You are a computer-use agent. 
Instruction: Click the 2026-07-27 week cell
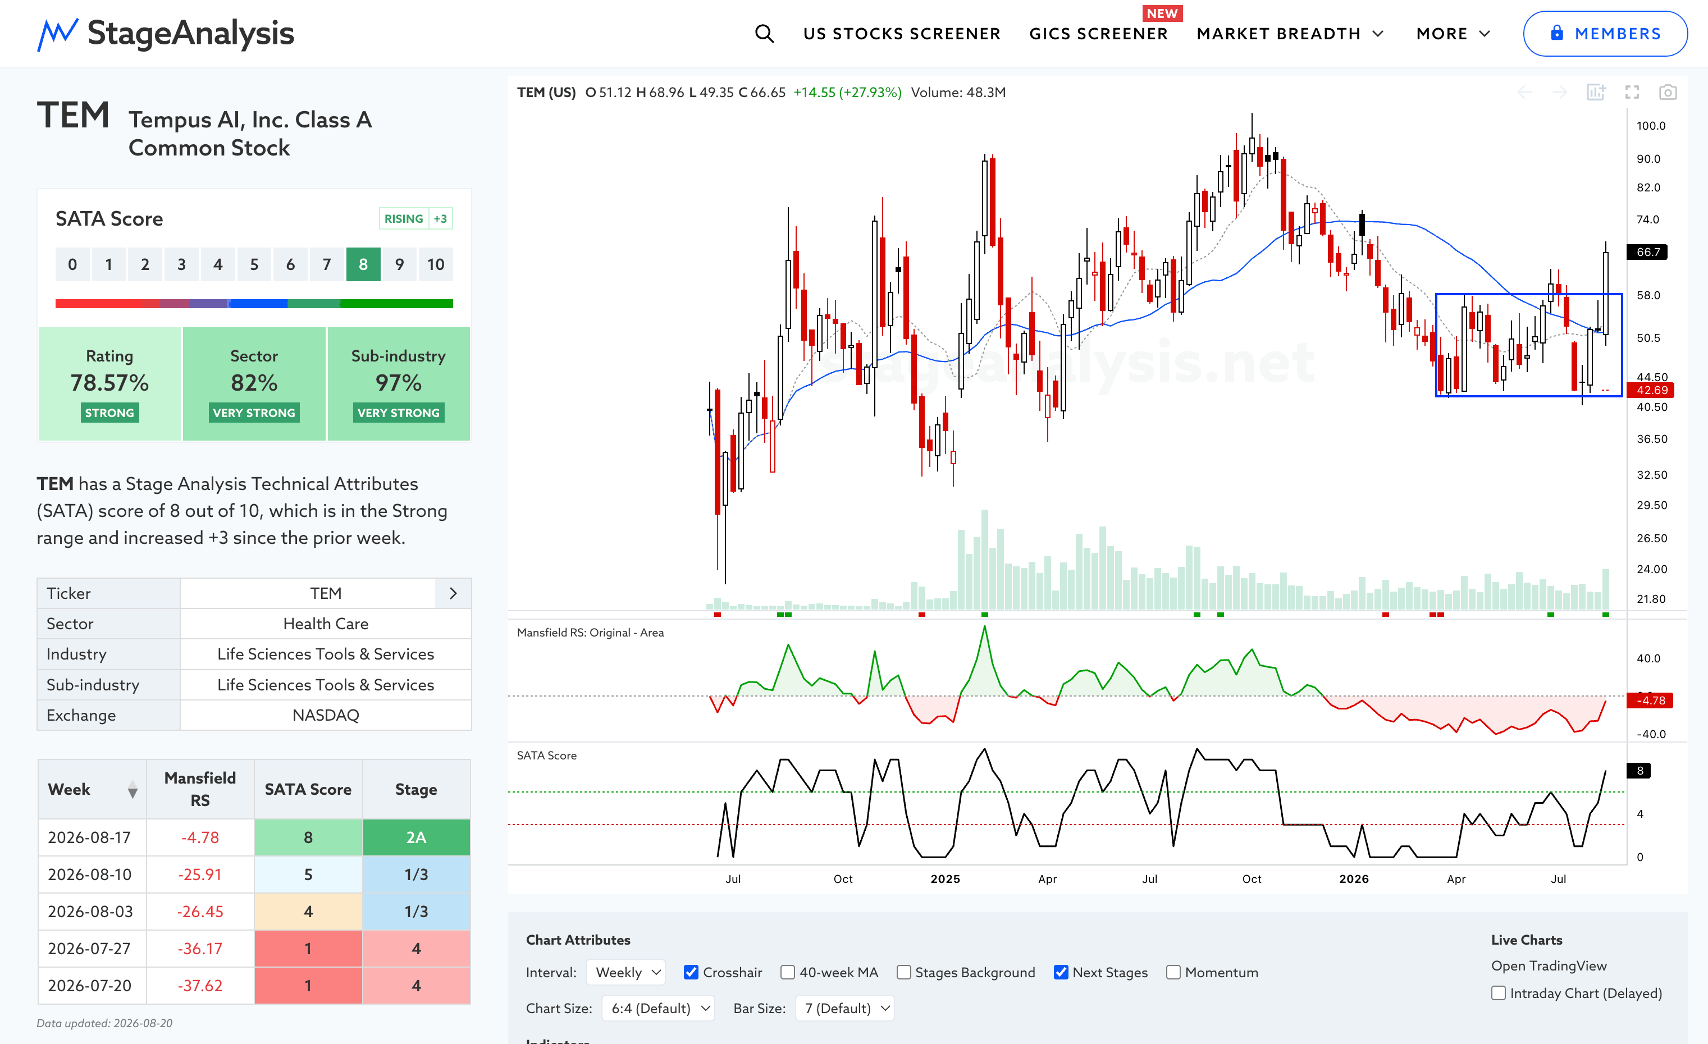92,949
